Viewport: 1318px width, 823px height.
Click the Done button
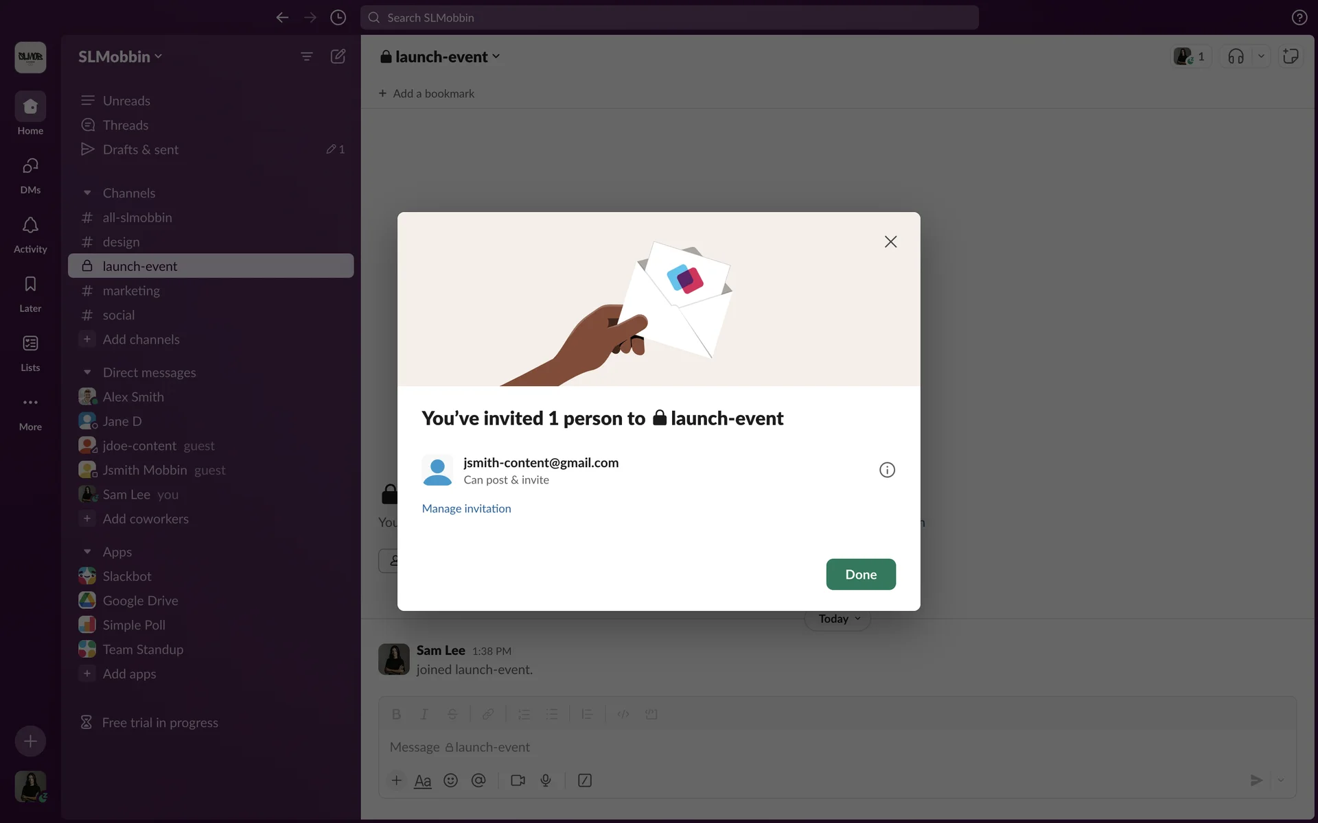pos(861,574)
